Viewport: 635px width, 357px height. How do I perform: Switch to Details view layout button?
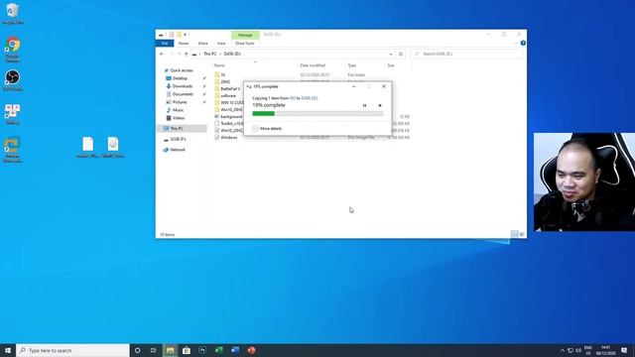coord(514,234)
